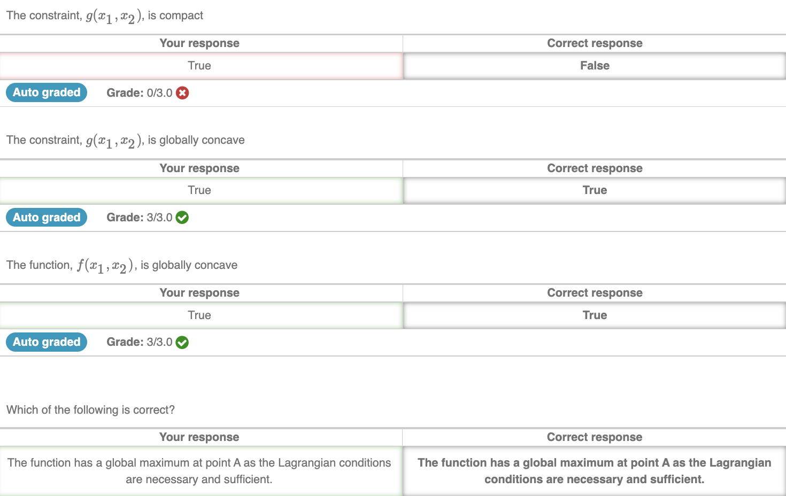Screen dimensions: 786x496
Task: Click the last Correct response column header
Action: point(595,437)
